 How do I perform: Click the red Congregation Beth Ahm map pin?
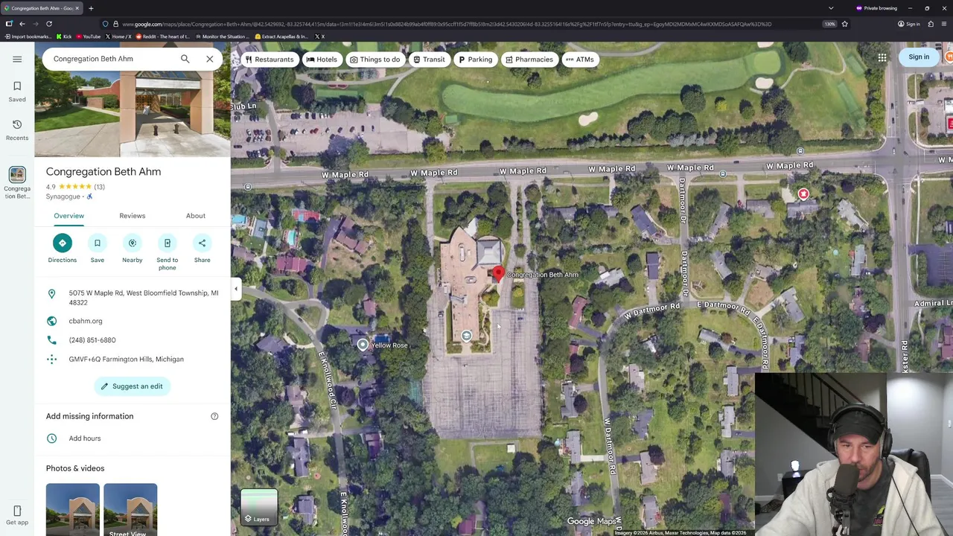click(499, 275)
